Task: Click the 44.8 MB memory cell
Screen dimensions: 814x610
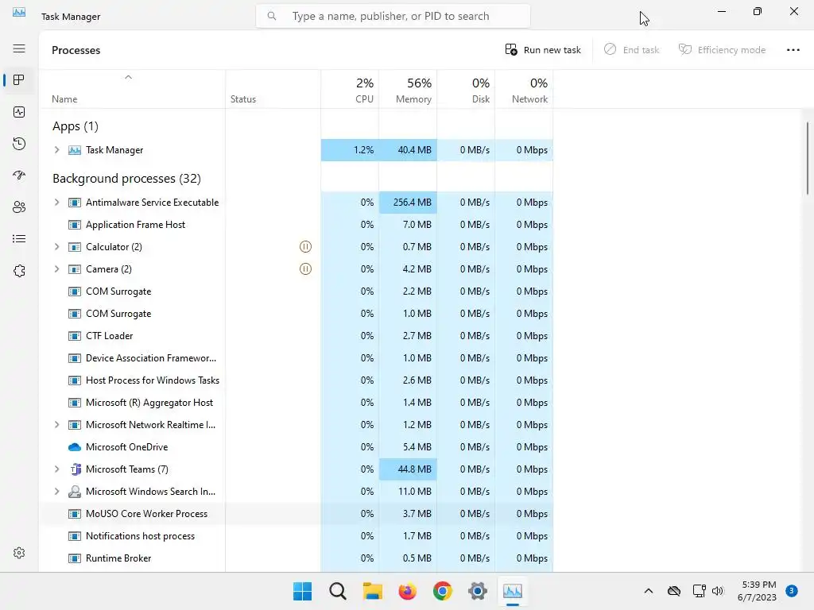Action: pos(408,469)
